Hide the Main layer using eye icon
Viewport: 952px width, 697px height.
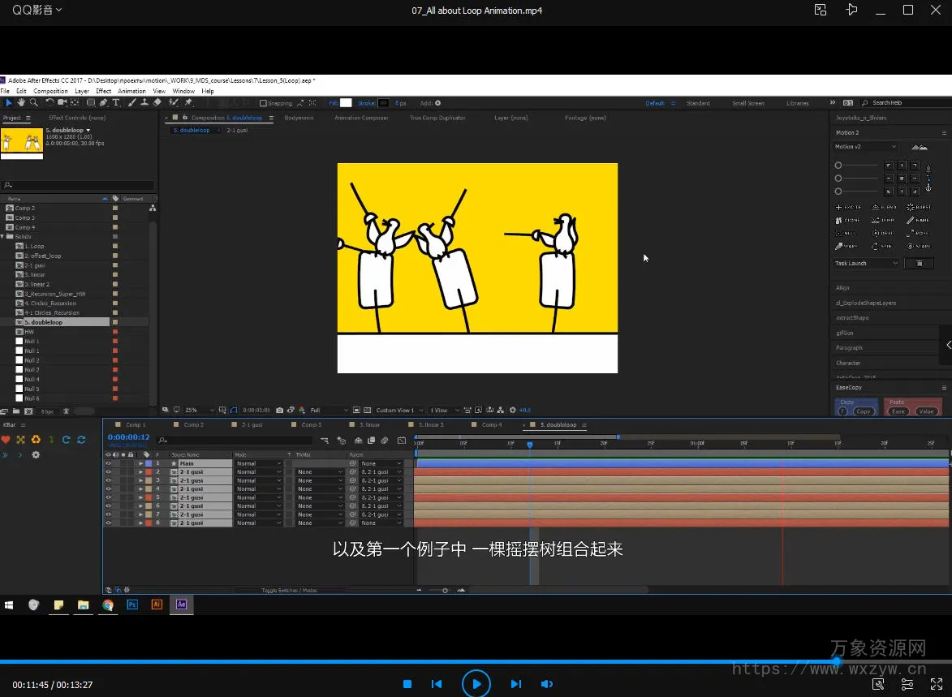(108, 463)
